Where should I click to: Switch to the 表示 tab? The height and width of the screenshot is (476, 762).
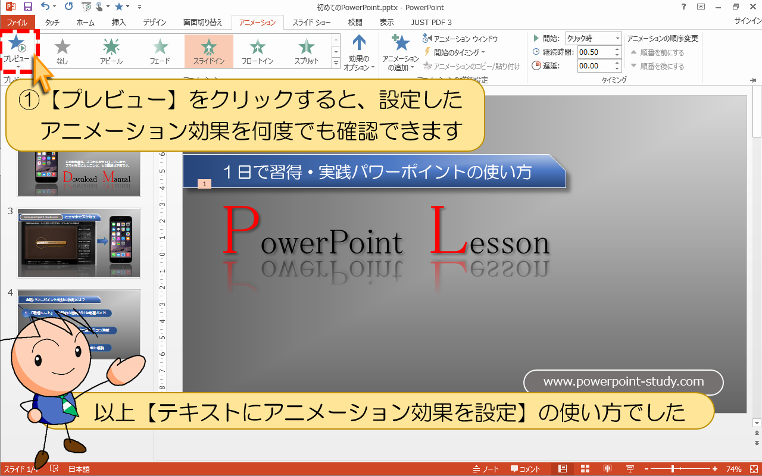point(387,22)
